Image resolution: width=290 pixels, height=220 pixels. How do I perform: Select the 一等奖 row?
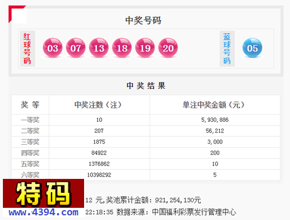[146, 120]
